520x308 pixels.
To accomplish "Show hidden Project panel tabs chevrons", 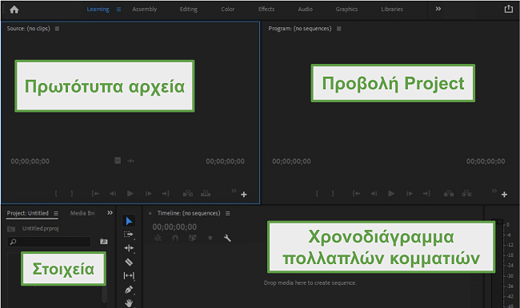I will click(x=110, y=213).
